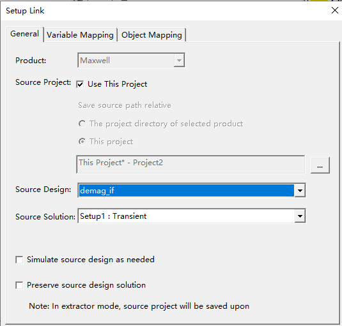The image size is (342, 326).
Task: Check the 'Preserve source design solution' box
Action: click(x=19, y=285)
